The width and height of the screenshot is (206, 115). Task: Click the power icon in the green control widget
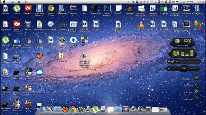coord(177,68)
